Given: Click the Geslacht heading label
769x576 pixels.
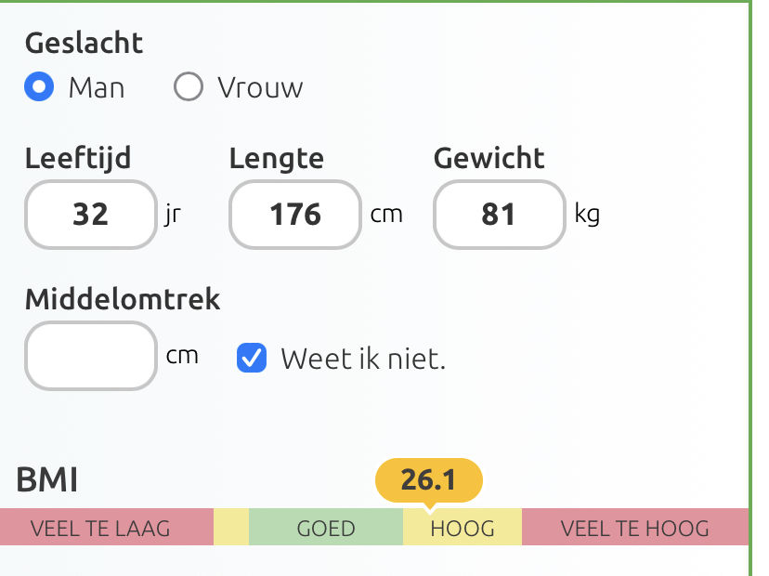Looking at the screenshot, I should [x=85, y=43].
